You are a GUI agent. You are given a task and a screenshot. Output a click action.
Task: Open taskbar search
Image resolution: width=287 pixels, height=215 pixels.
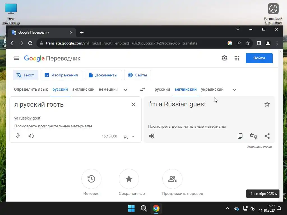click(x=144, y=208)
